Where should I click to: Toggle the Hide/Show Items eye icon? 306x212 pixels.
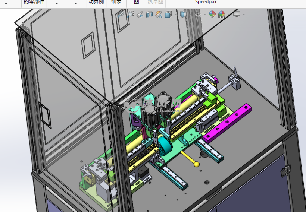tap(198, 15)
